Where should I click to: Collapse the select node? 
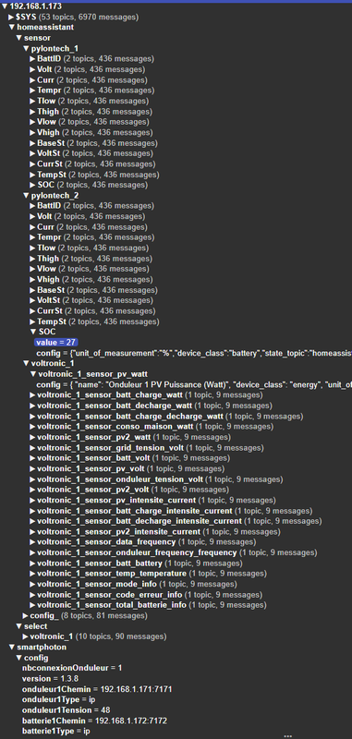pos(18,626)
